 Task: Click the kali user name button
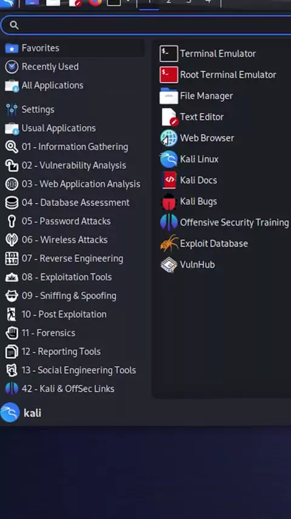32,413
